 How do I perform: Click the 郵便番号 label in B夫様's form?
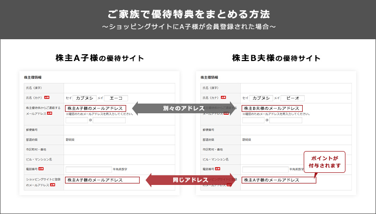208,130
